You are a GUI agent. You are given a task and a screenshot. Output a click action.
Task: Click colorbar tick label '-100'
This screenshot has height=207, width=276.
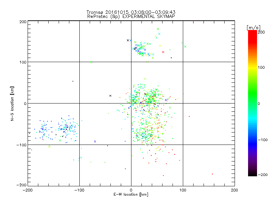[x=263, y=140]
